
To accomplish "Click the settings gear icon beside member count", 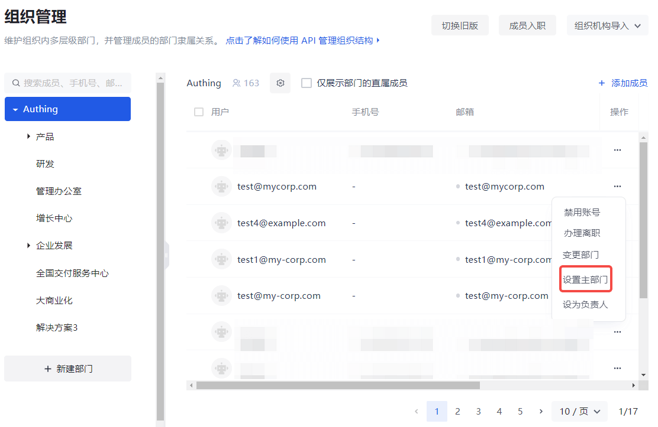I will coord(280,83).
